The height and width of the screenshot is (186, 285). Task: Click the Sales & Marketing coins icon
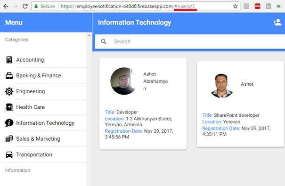(x=9, y=139)
